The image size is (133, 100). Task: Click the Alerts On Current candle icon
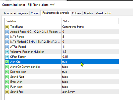pos(7,67)
